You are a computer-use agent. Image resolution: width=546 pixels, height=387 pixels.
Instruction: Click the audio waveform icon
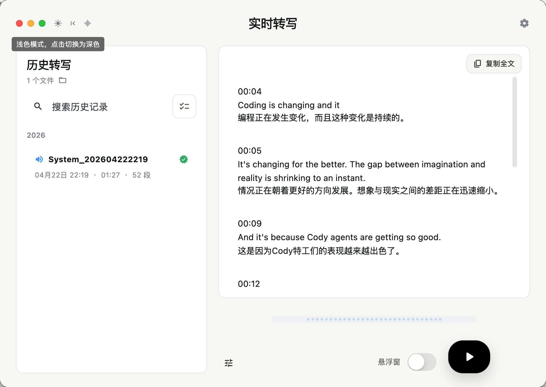pos(88,23)
